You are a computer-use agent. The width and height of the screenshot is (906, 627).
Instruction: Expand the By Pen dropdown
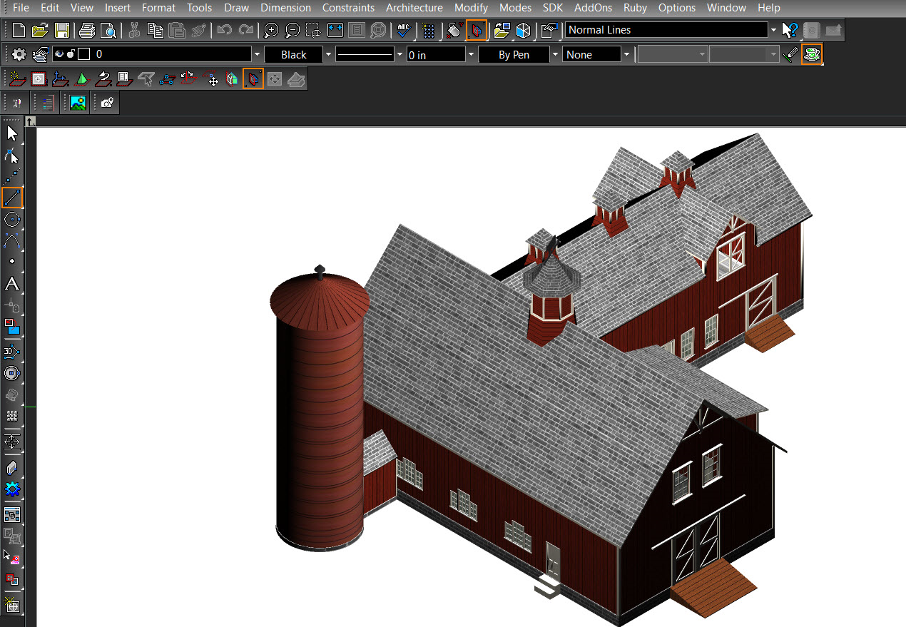(555, 54)
